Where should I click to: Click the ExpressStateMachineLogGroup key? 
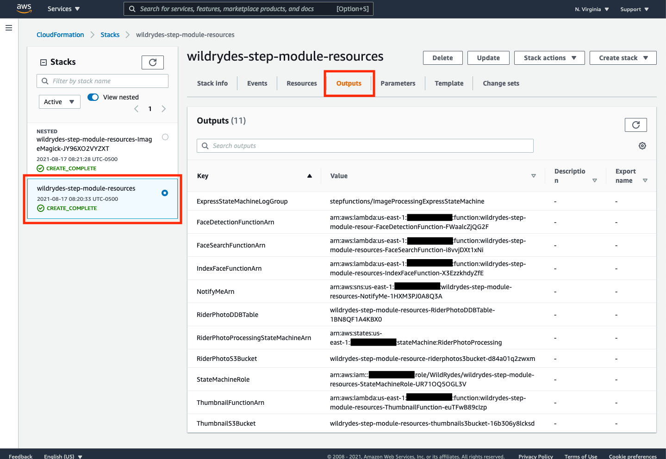[x=242, y=201]
